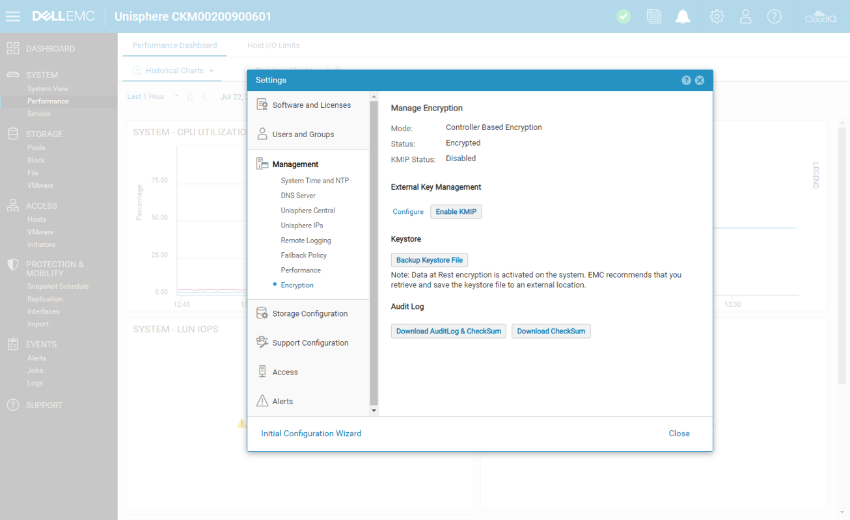Click the help icon in Settings title bar
This screenshot has width=850, height=520.
point(686,81)
